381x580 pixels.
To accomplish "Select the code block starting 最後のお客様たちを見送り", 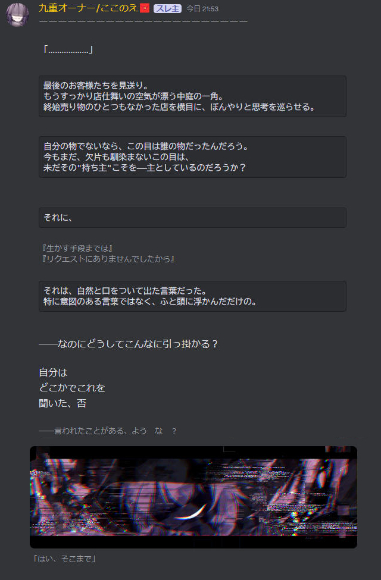I will (192, 96).
